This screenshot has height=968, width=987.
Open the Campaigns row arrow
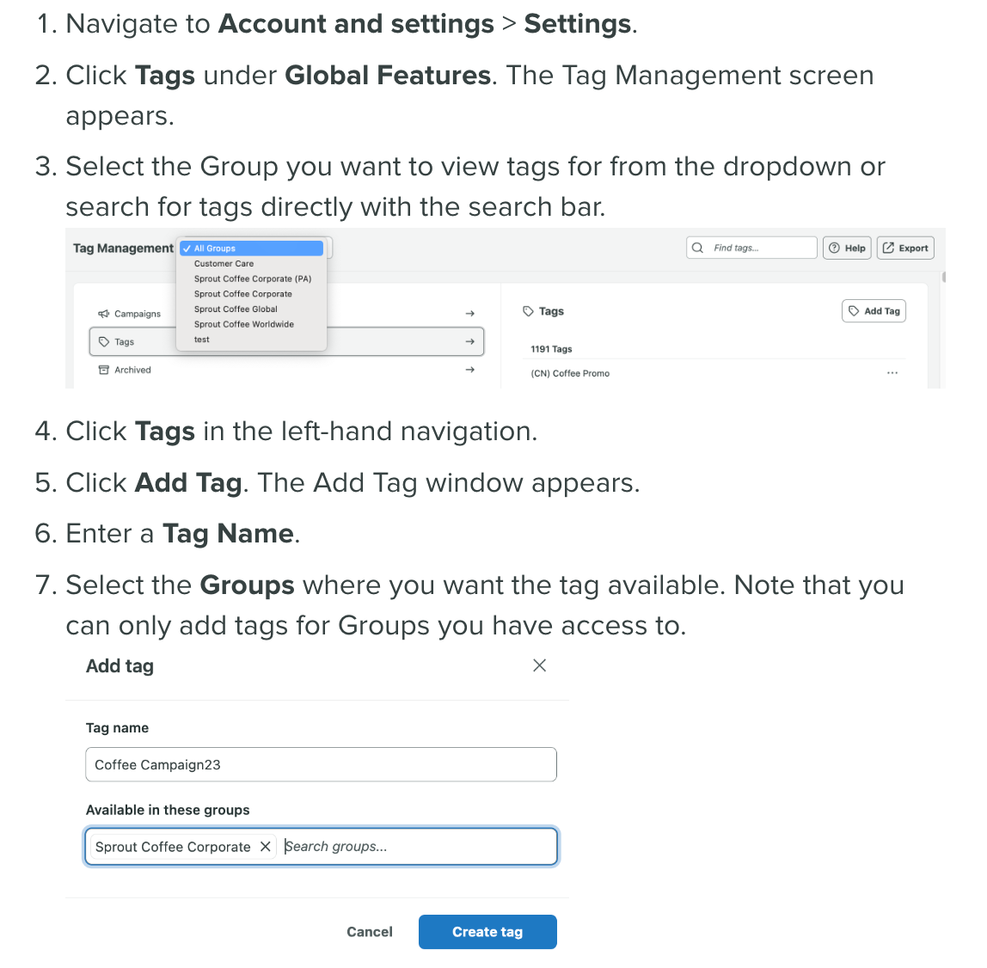(469, 314)
